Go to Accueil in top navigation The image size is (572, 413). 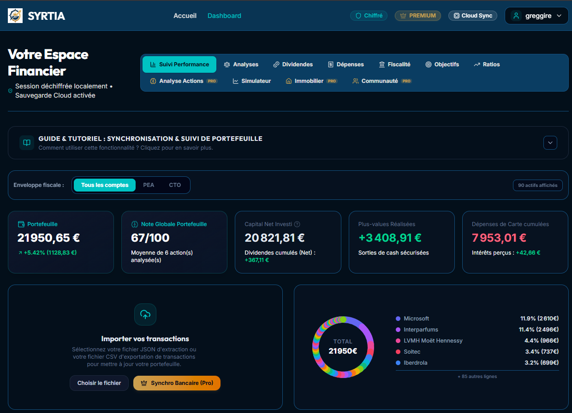tap(185, 16)
